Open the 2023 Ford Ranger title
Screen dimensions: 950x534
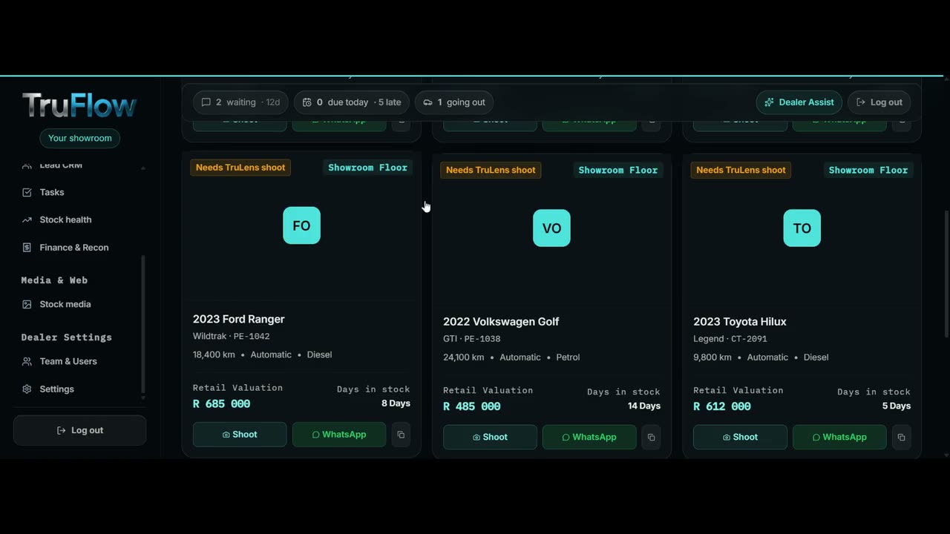239,319
